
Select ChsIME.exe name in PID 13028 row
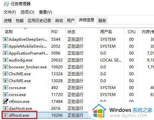pyautogui.click(x=20, y=81)
